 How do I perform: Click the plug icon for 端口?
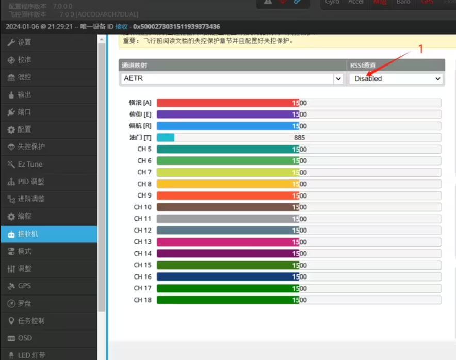click(x=11, y=112)
